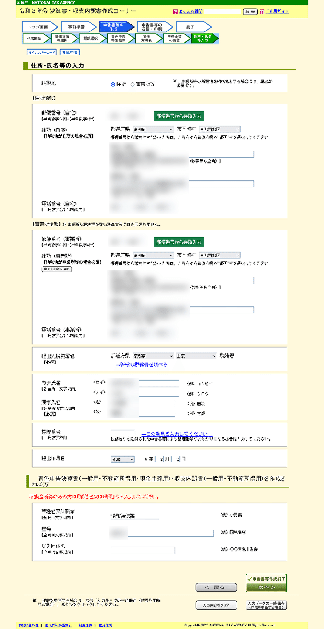Click 入力データの一時保存 button

pos(266,605)
